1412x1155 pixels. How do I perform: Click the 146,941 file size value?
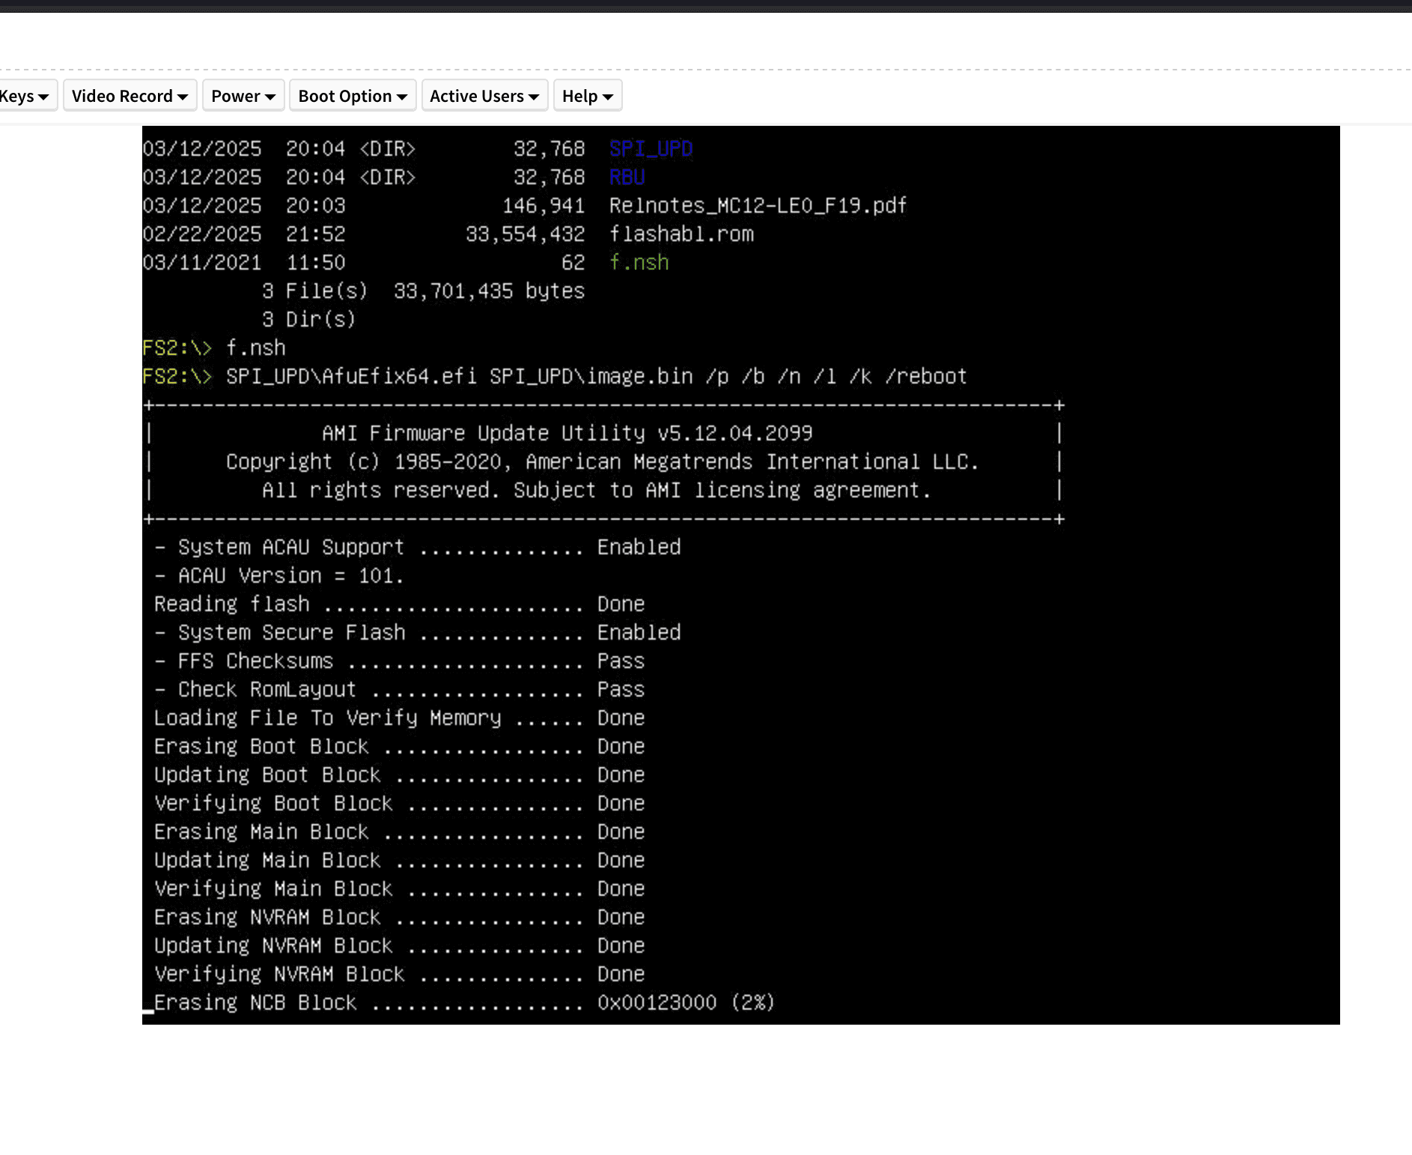543,206
